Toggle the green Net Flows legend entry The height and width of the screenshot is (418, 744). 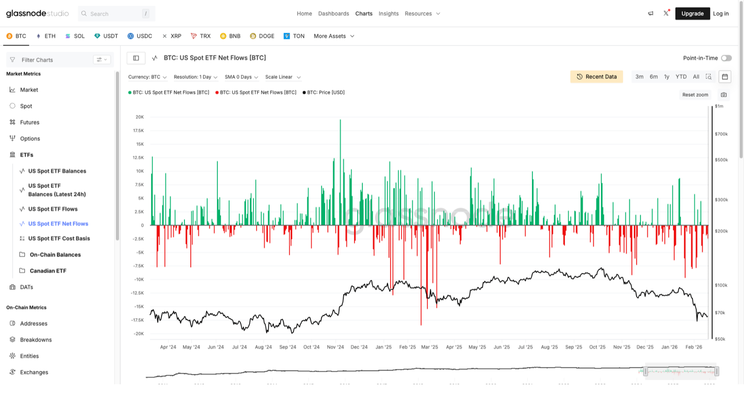coord(170,92)
